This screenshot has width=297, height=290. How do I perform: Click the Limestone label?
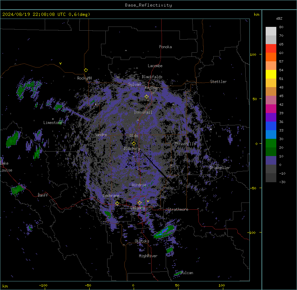(x=53, y=123)
